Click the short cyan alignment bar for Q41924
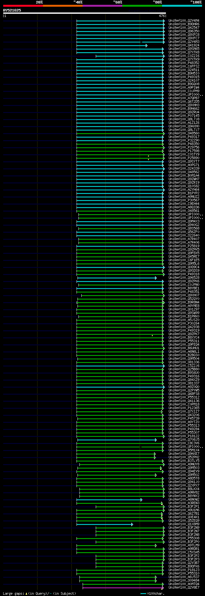Viewport: 205px width, 596px height. (112, 45)
